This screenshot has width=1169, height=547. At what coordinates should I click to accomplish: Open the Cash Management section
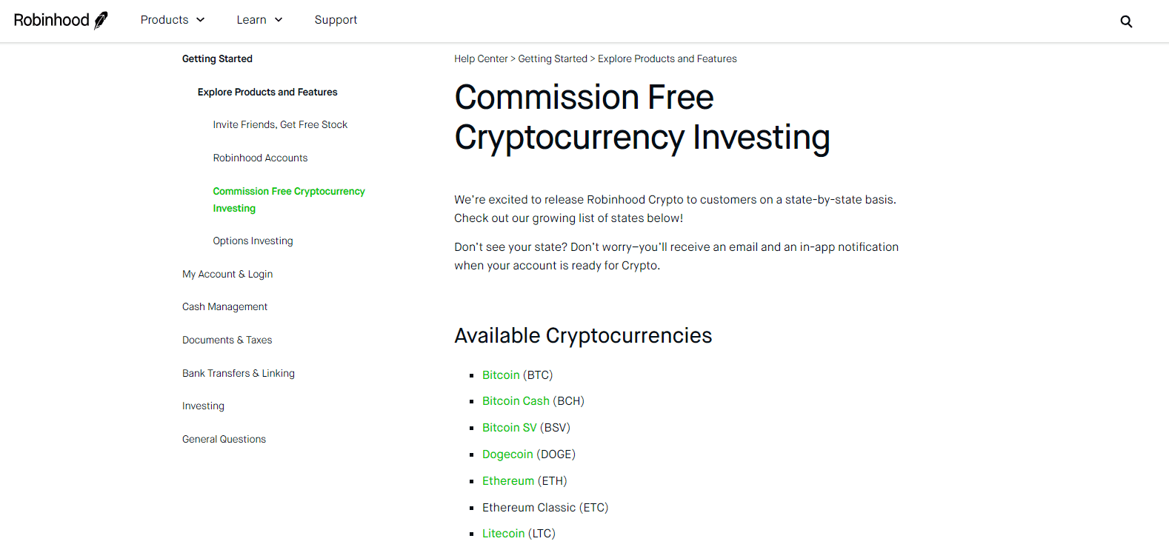(224, 306)
